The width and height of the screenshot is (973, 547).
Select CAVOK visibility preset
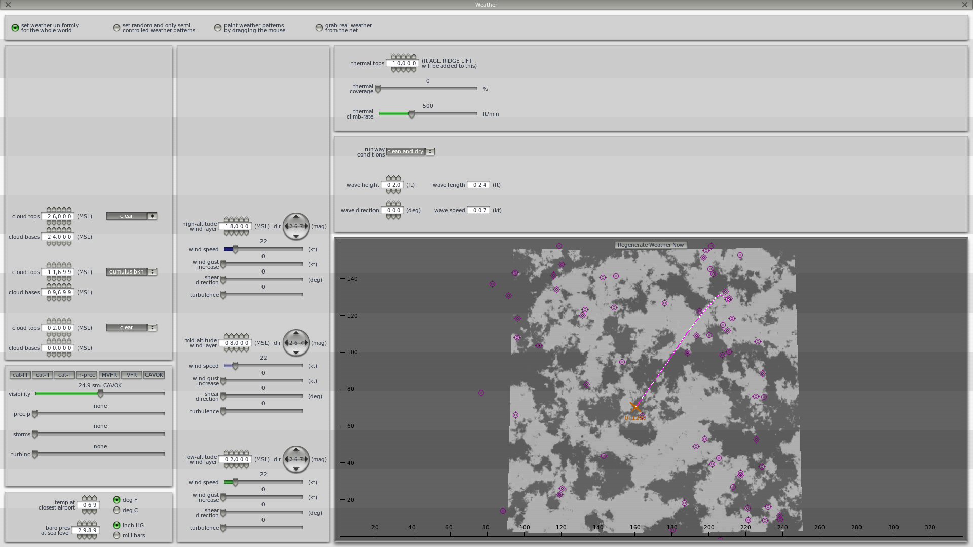[x=154, y=375]
